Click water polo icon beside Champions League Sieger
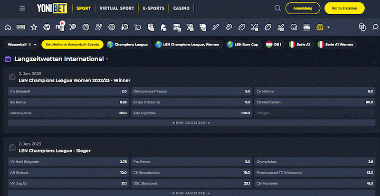This screenshot has width=380, height=196. (12, 147)
